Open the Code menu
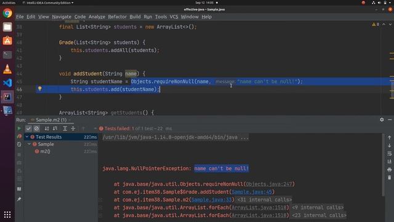This screenshot has height=222, width=394. (x=80, y=17)
